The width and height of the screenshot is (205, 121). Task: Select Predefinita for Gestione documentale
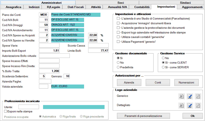tap(118, 67)
